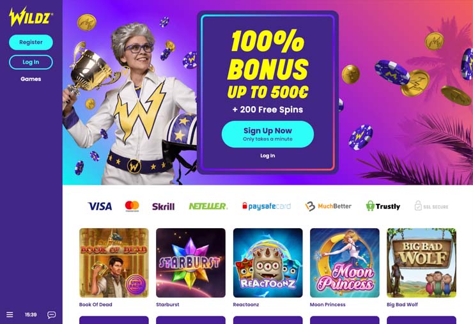Click the sidebar Log In button

coord(31,62)
